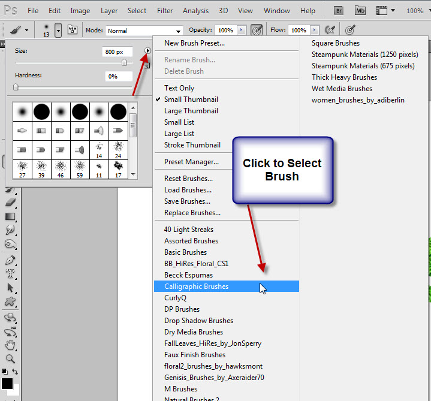Viewport: 431px width, 401px height.
Task: Select the 3D Camera Rotate tool
Action: point(10,331)
